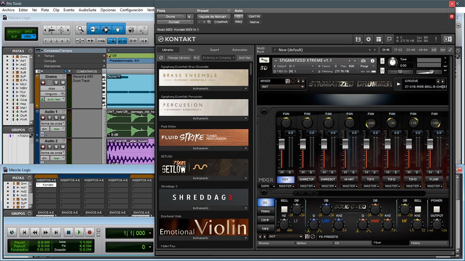
Task: Select the Trim tool in edit toolbar
Action: (x=93, y=29)
